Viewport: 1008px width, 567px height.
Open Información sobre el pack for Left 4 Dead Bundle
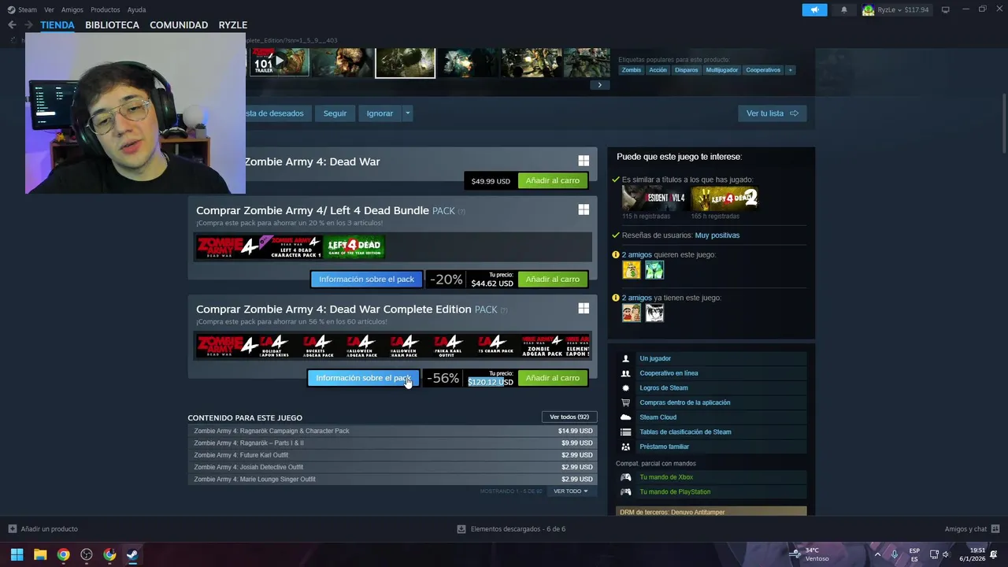pos(366,279)
